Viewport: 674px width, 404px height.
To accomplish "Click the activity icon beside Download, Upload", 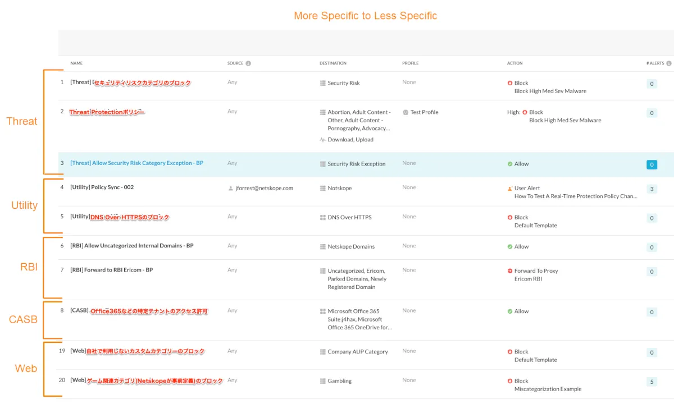I will point(323,140).
